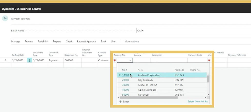
Task: Click Dynamics 365 Business Central title
Action: [x=22, y=9]
